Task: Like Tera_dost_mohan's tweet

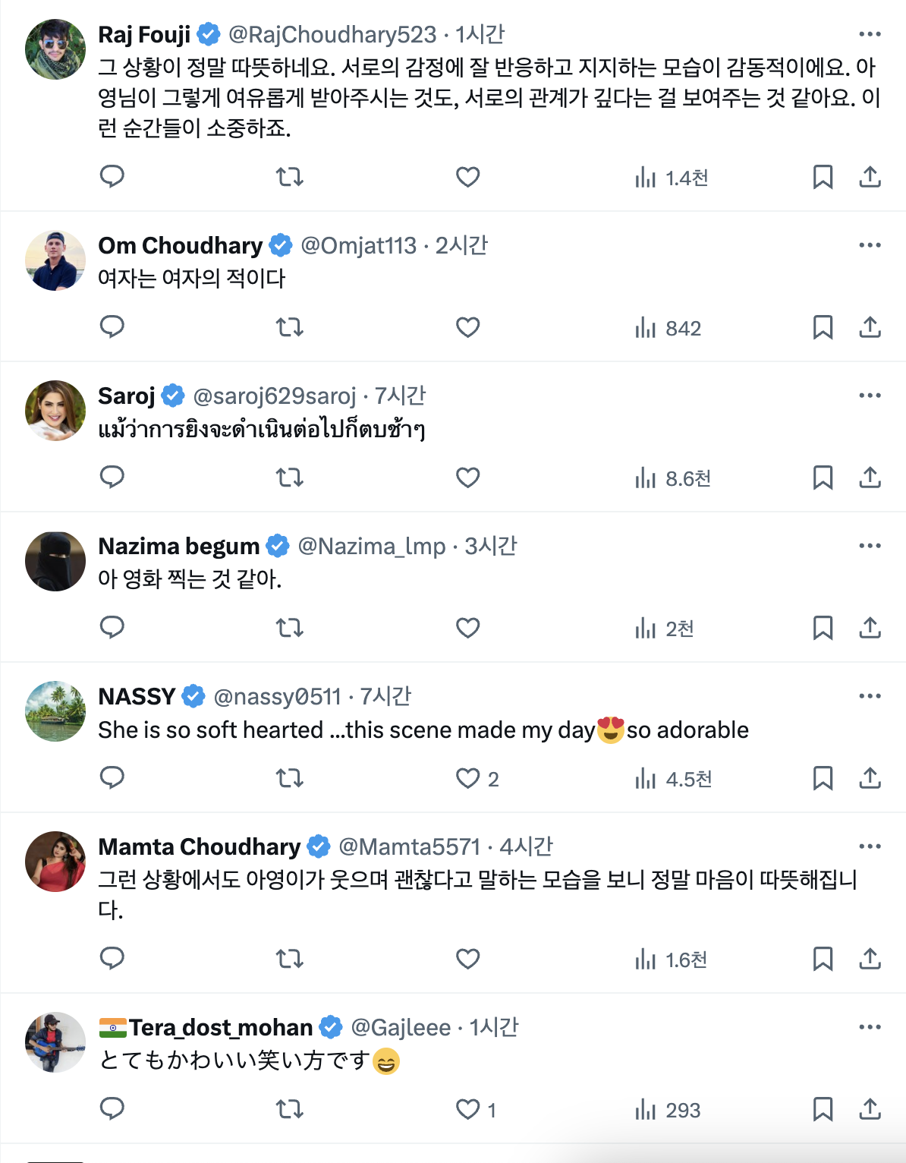Action: (x=476, y=1110)
